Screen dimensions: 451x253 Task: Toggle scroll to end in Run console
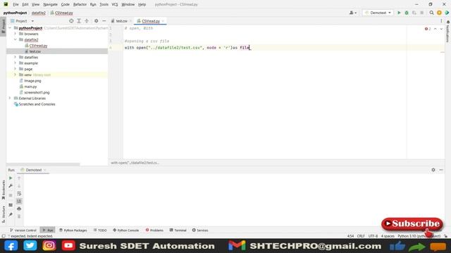pos(19,201)
